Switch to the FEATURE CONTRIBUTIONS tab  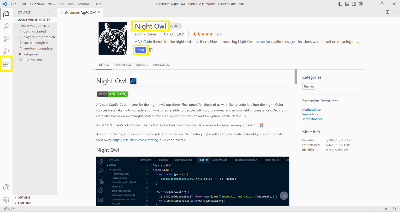tap(131, 65)
